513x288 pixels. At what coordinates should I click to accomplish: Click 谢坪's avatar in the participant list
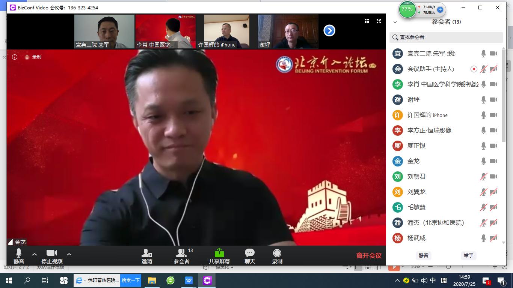[398, 99]
